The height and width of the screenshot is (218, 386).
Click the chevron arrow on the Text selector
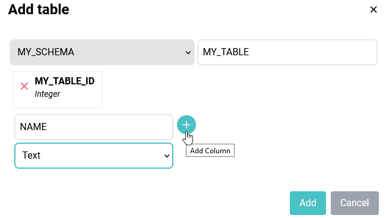[167, 156]
